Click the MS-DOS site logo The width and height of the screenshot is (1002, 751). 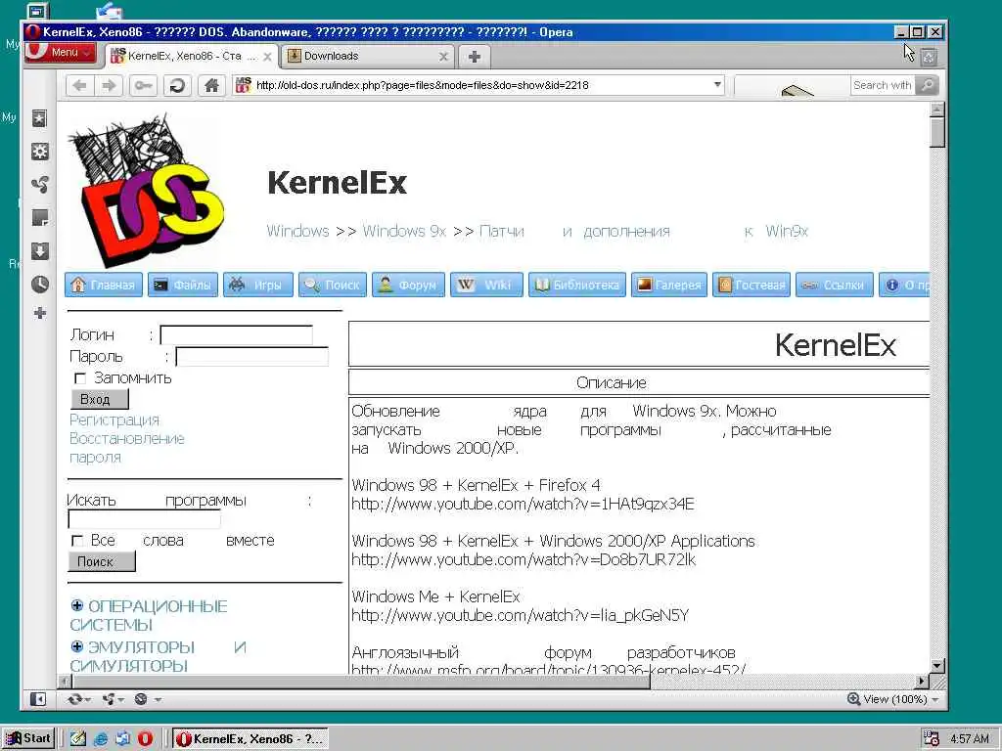[x=145, y=191]
